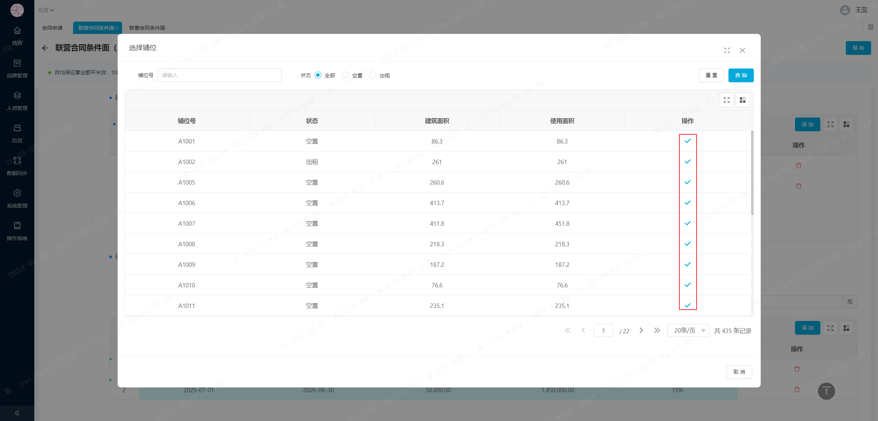Go to the previous page of shops

[583, 330]
